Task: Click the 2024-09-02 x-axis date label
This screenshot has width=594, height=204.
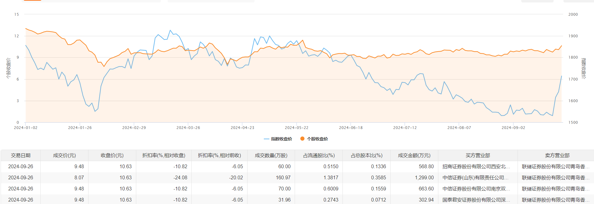Action: 513,128
